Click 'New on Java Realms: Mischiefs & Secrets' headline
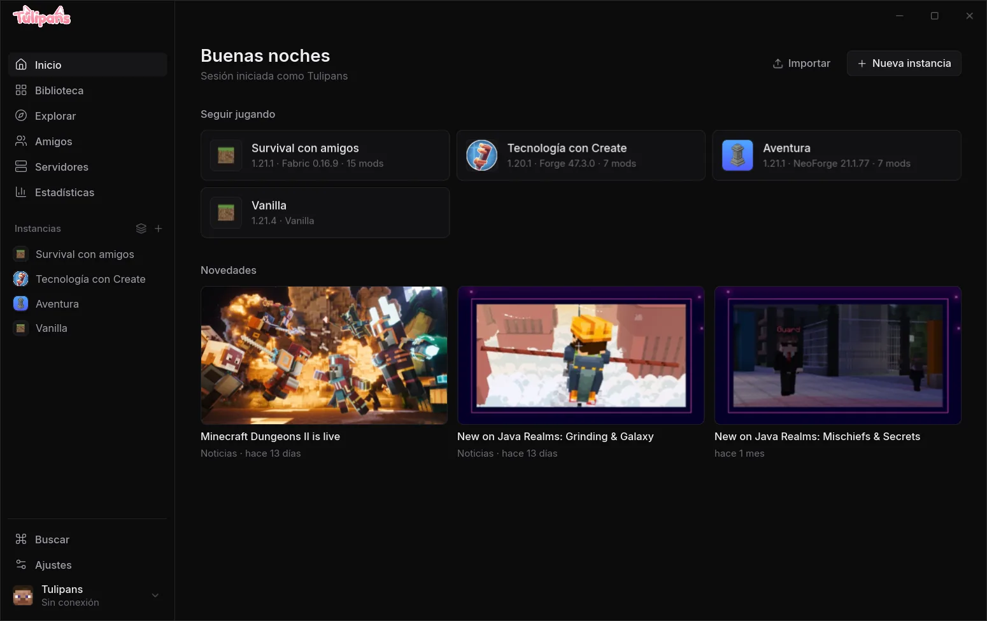 [817, 436]
